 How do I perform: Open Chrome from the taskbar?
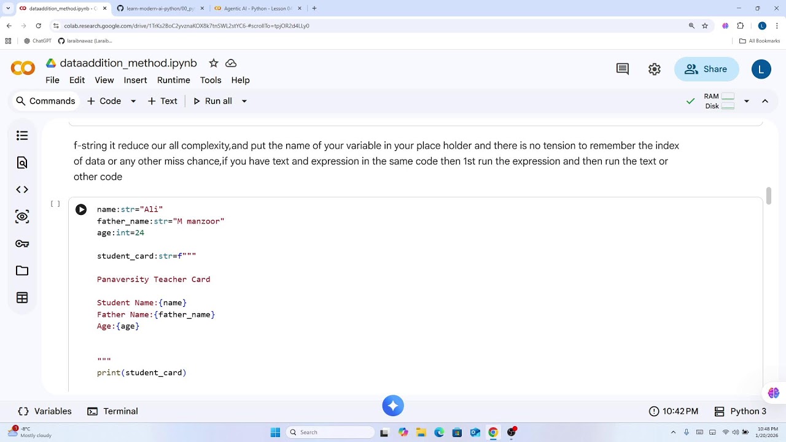click(x=492, y=432)
